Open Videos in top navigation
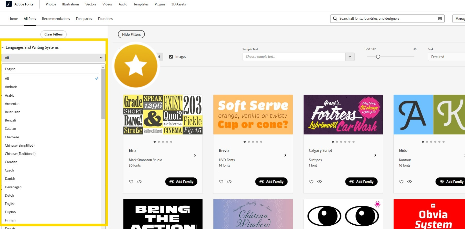 point(107,4)
